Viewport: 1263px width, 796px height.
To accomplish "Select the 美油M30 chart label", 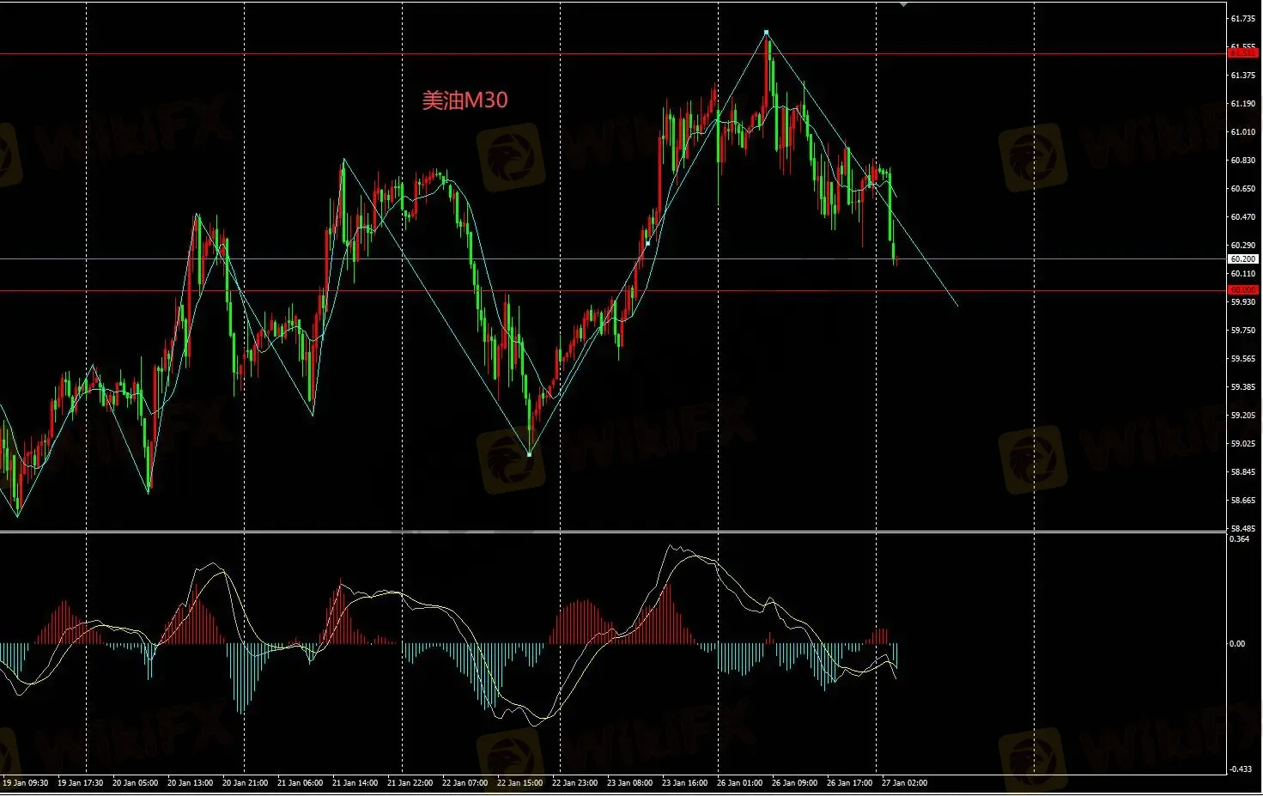I will pyautogui.click(x=465, y=100).
